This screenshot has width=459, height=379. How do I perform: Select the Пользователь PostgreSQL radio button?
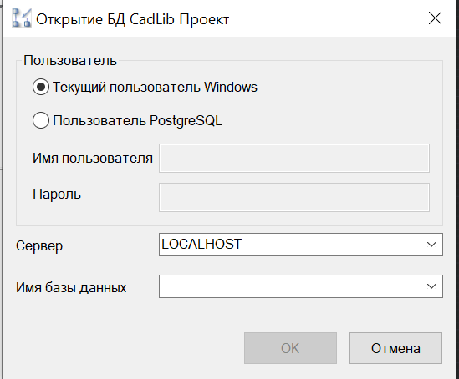[41, 120]
